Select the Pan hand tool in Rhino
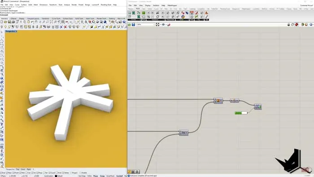The width and height of the screenshot is (314, 177). tap(36, 22)
